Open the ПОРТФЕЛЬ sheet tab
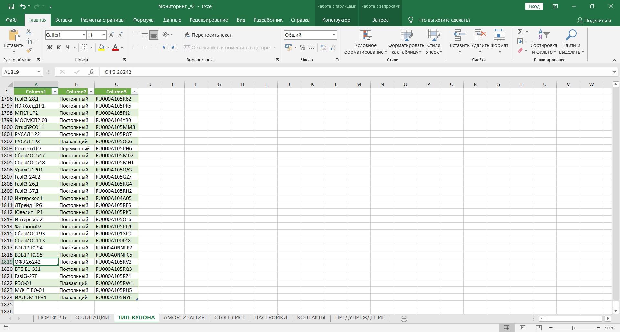620x332 pixels. pos(52,318)
